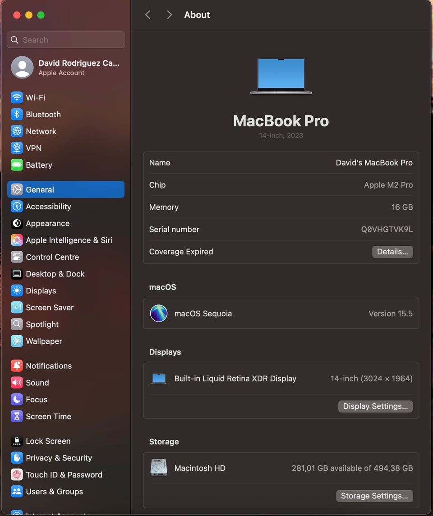Open Storage Settings... button

coord(374,496)
